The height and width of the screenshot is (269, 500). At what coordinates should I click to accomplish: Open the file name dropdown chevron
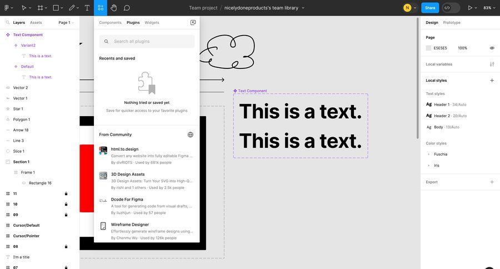303,8
